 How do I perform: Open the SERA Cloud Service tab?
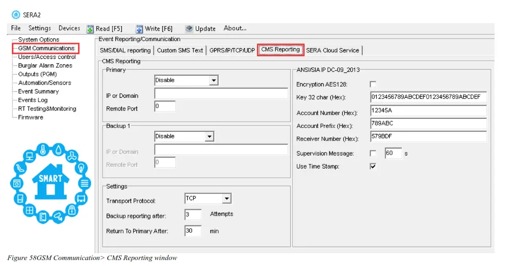click(333, 50)
